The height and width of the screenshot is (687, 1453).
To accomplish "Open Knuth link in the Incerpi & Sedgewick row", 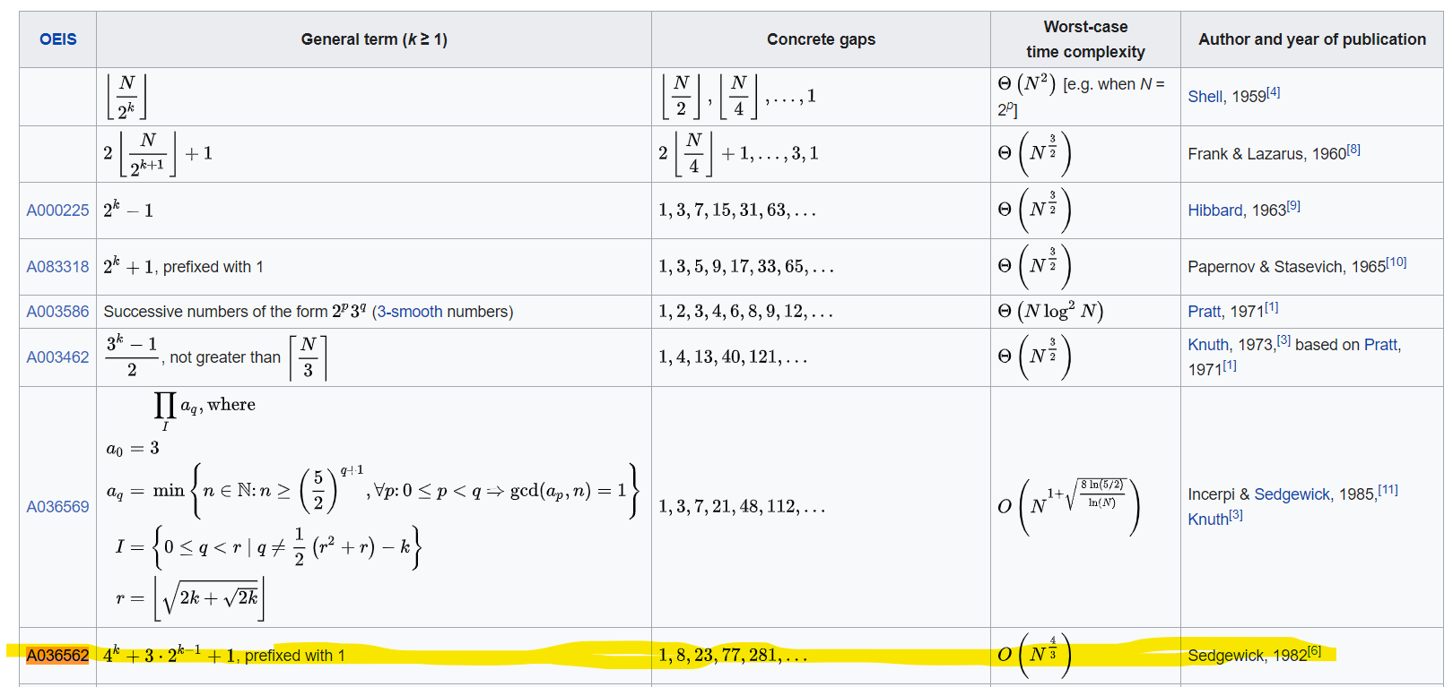I will click(1208, 520).
